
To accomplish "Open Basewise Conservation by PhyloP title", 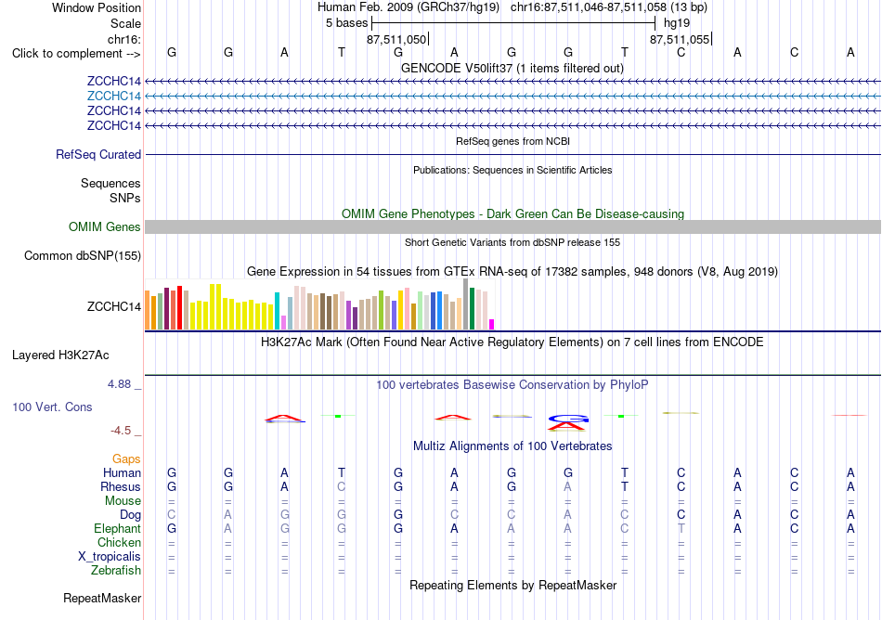I will [512, 385].
